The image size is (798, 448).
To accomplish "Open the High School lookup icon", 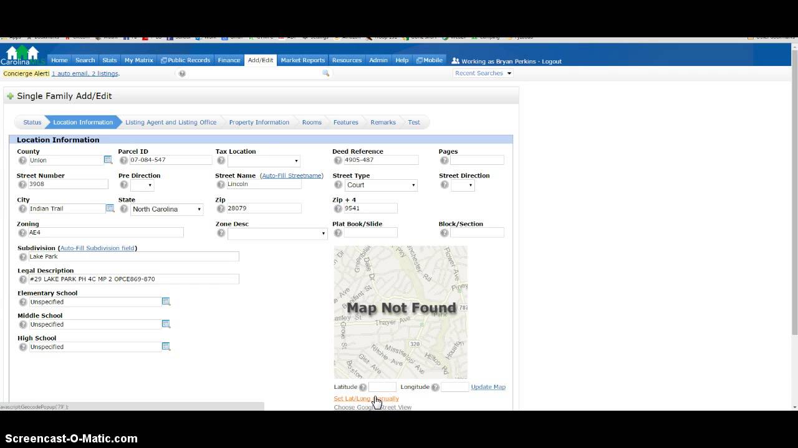I will coord(166,346).
